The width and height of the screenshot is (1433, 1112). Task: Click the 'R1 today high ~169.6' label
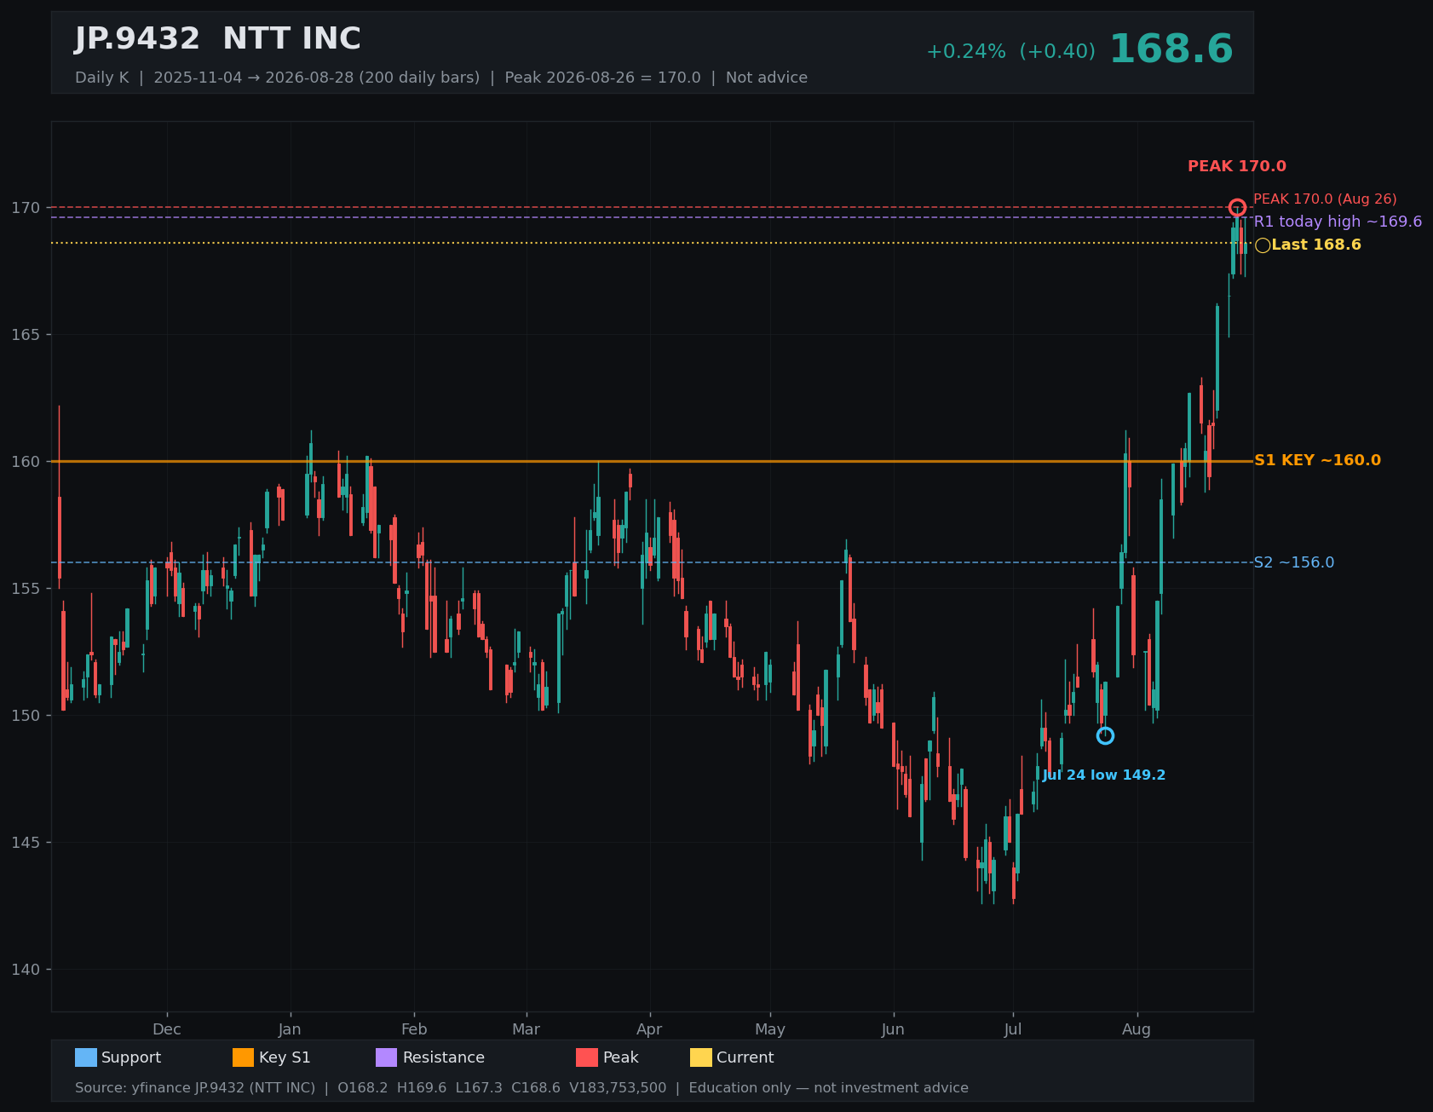pos(1338,222)
